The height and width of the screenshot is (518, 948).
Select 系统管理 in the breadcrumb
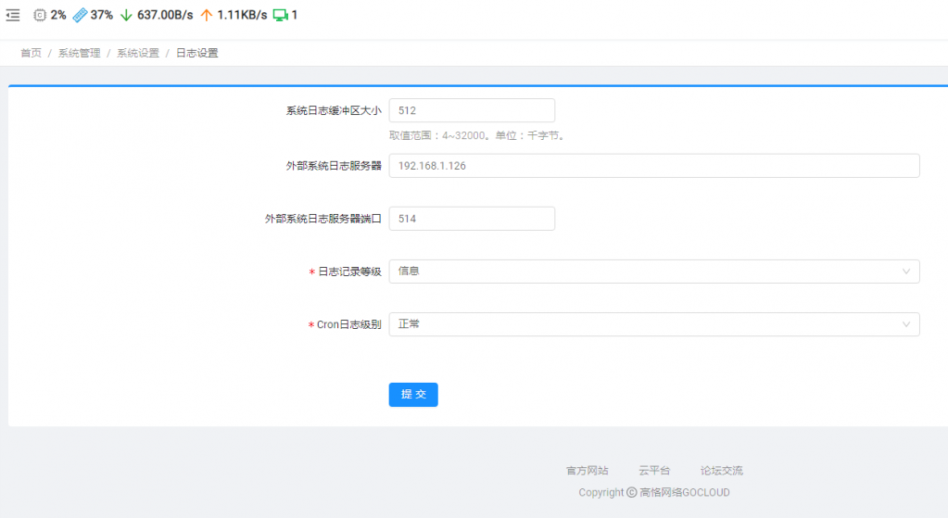pyautogui.click(x=79, y=54)
